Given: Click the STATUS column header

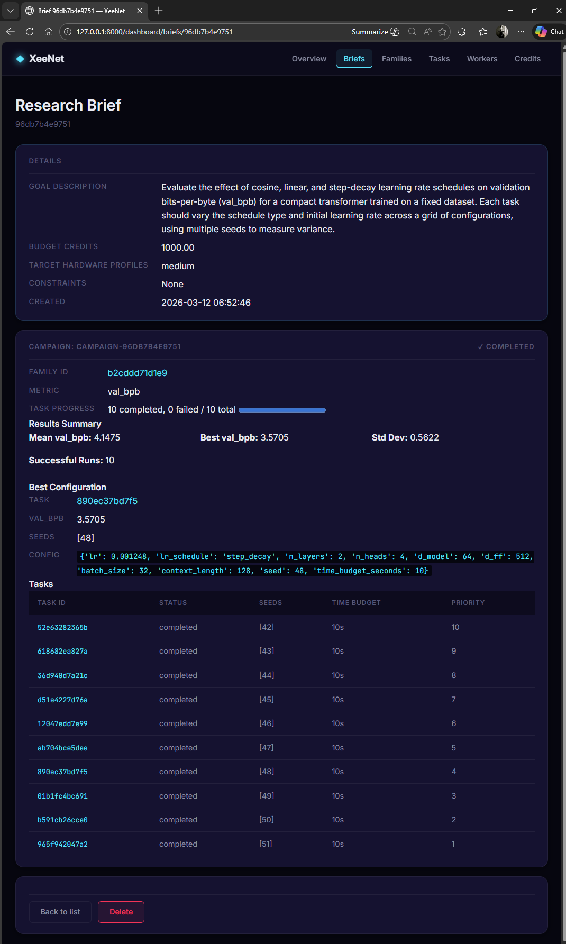Looking at the screenshot, I should (173, 603).
